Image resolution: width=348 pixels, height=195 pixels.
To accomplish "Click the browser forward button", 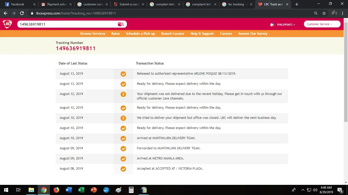I will 14,13.
